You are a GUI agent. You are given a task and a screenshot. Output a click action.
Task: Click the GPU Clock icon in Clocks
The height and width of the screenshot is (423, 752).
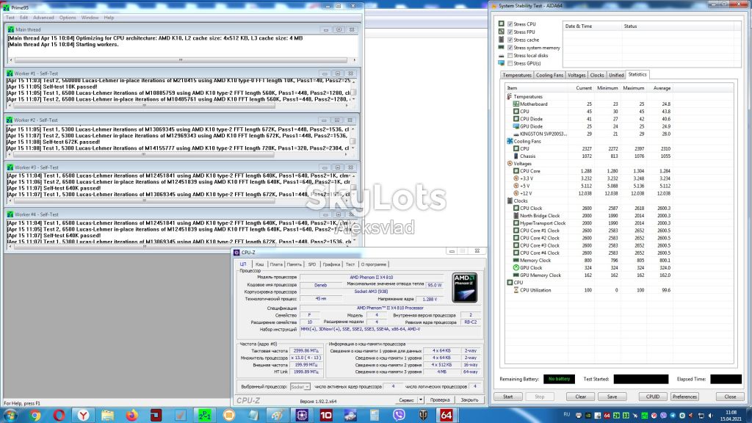[x=516, y=267]
